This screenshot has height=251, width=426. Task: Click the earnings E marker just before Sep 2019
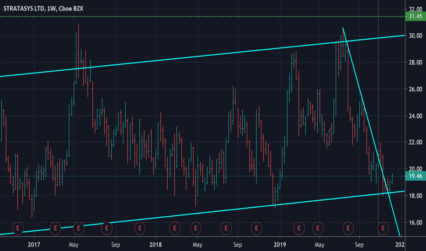click(x=348, y=228)
